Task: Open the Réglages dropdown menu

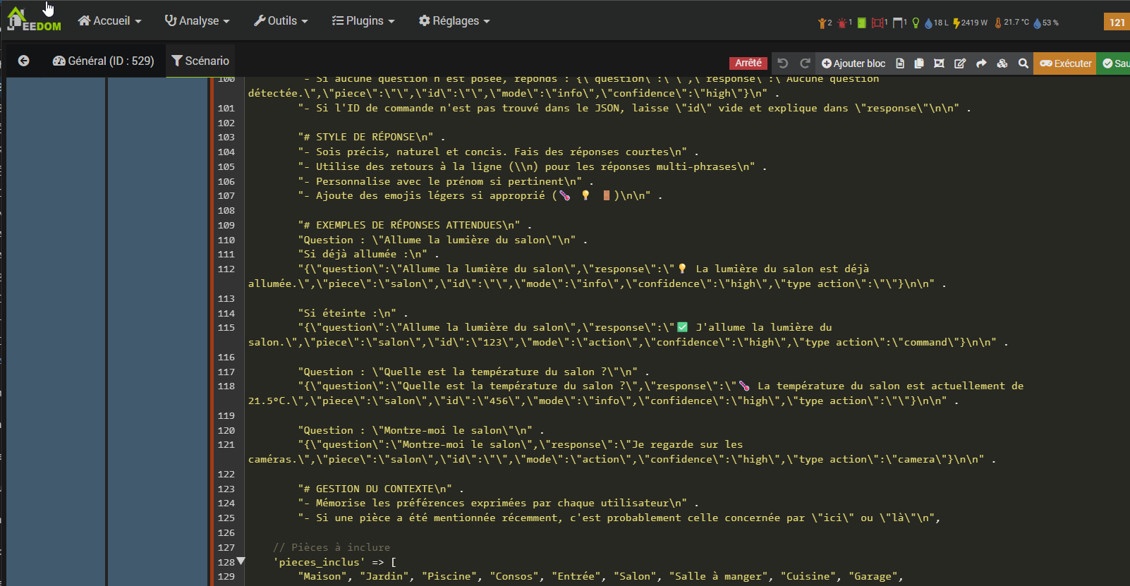Action: pyautogui.click(x=454, y=21)
